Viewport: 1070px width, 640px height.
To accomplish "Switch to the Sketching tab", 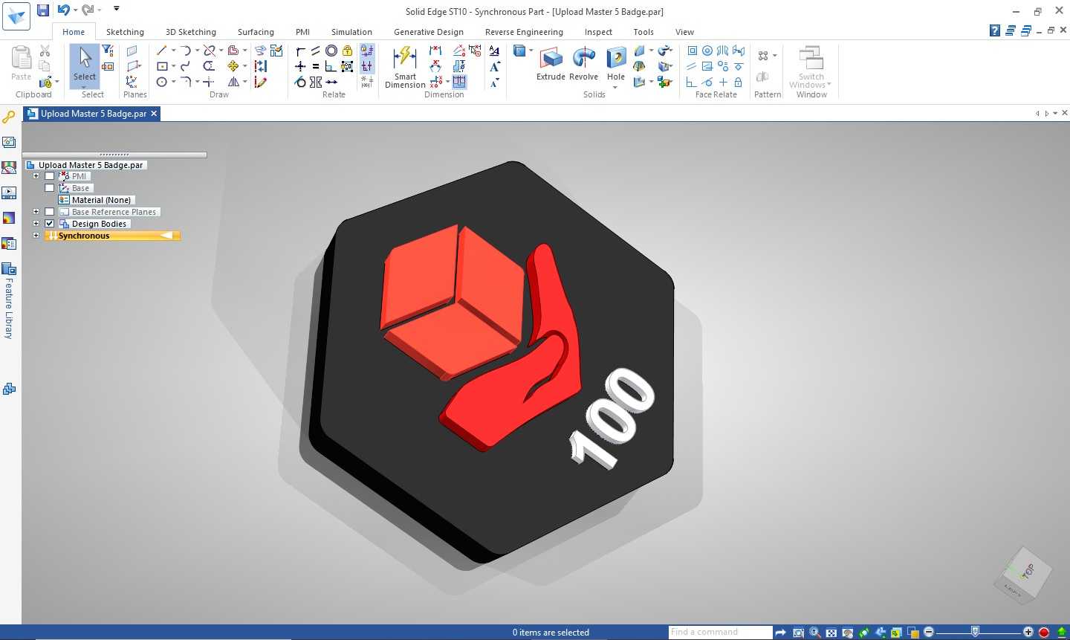I will (125, 32).
